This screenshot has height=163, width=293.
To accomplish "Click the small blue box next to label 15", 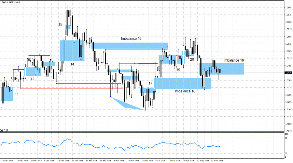I will (68, 27).
